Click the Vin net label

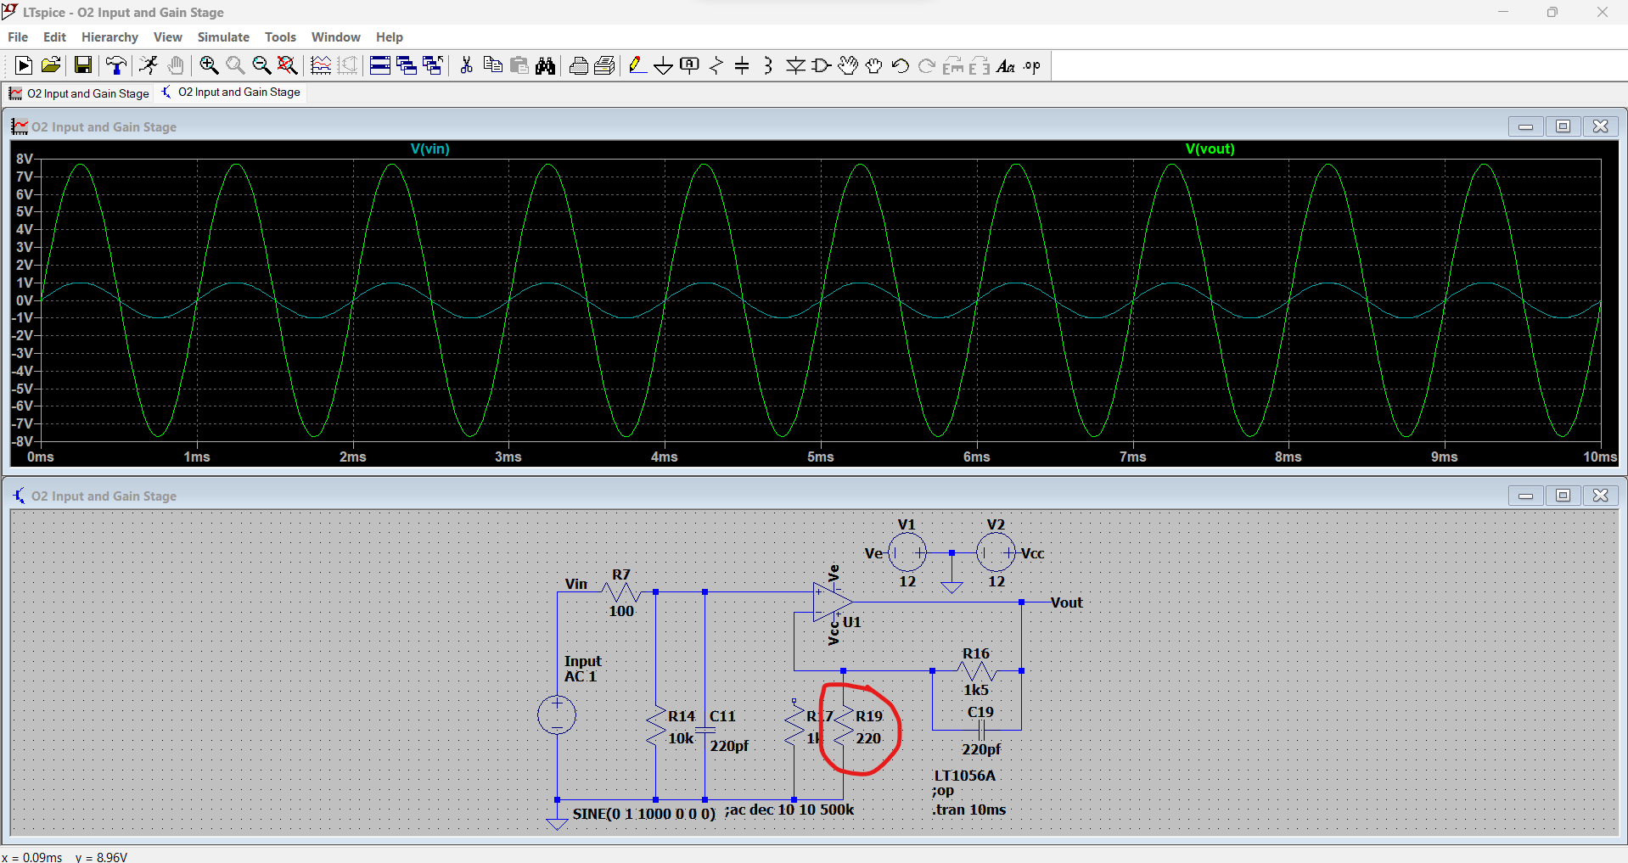[576, 584]
